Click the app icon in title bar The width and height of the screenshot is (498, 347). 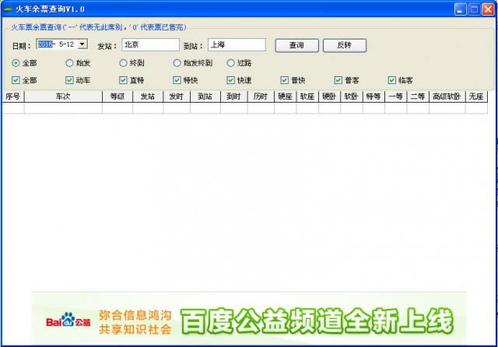pyautogui.click(x=8, y=9)
